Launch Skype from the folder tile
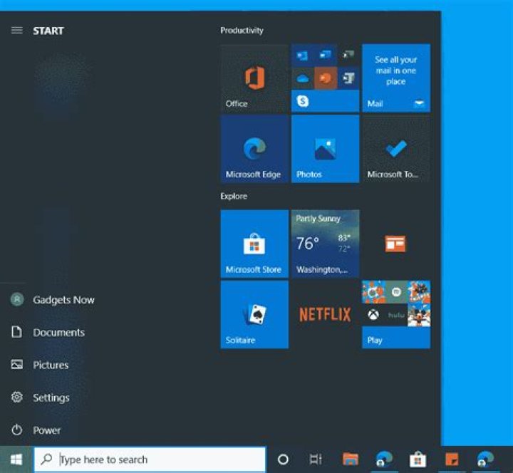The image size is (513, 473). coord(302,101)
